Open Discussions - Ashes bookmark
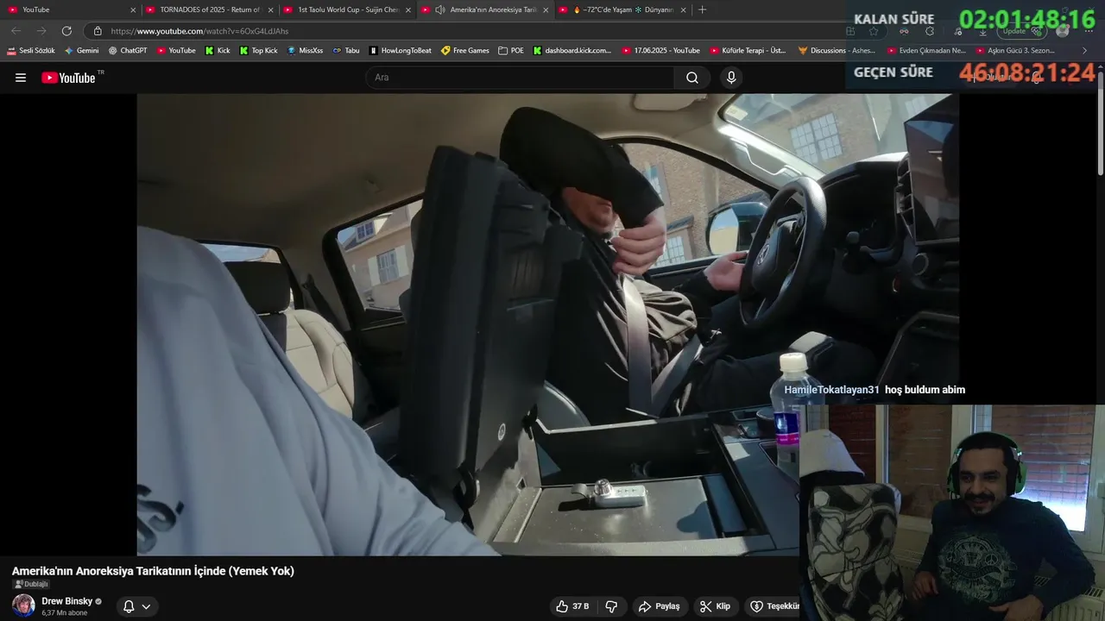1105x621 pixels. pyautogui.click(x=837, y=51)
